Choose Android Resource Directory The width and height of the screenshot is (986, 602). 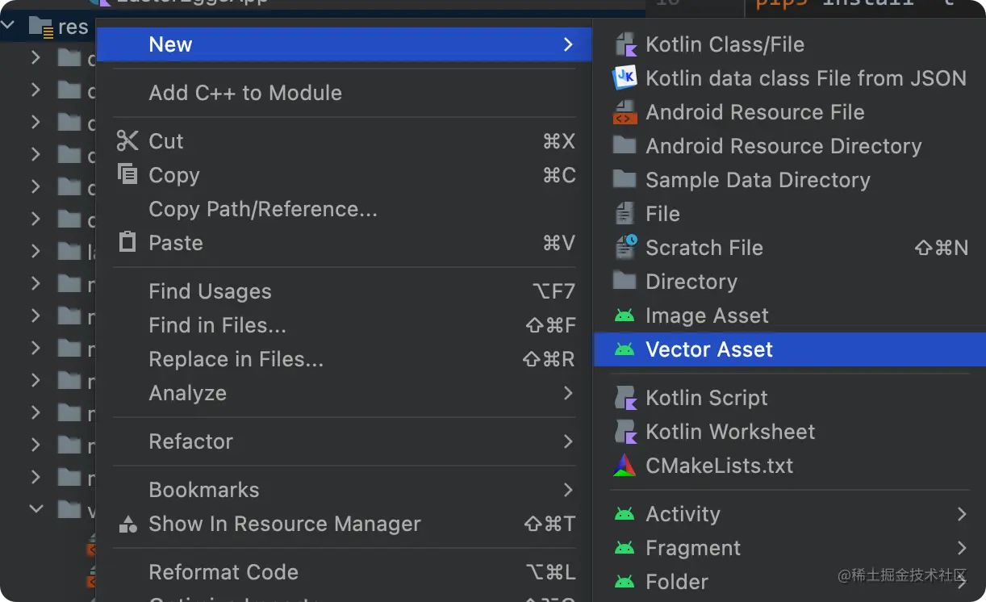coord(783,146)
